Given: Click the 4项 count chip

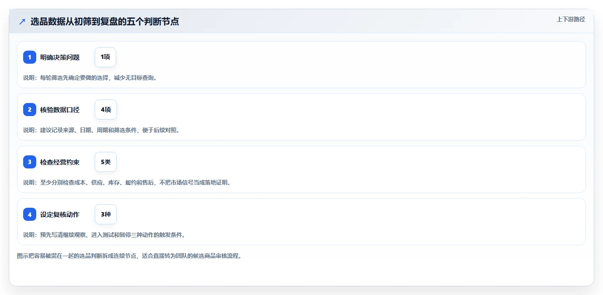Looking at the screenshot, I should click(x=106, y=110).
